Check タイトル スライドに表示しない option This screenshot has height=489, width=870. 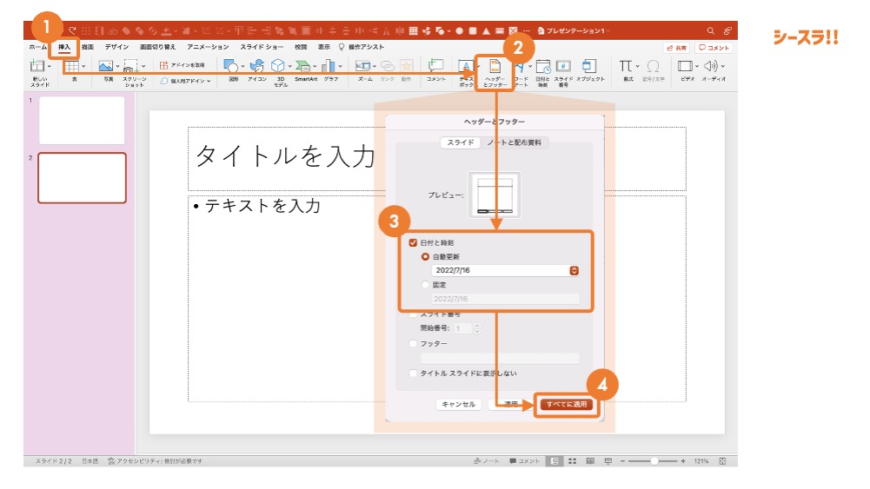[x=414, y=373]
